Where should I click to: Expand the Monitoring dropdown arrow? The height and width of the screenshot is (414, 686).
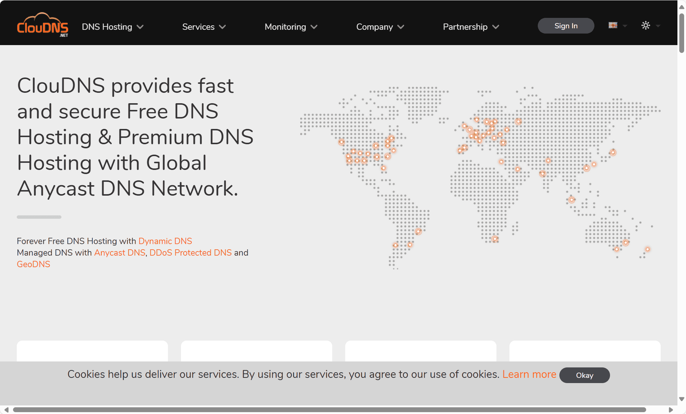[314, 27]
